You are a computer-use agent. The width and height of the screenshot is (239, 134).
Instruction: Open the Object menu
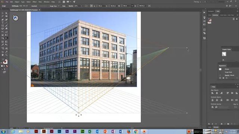point(17,2)
